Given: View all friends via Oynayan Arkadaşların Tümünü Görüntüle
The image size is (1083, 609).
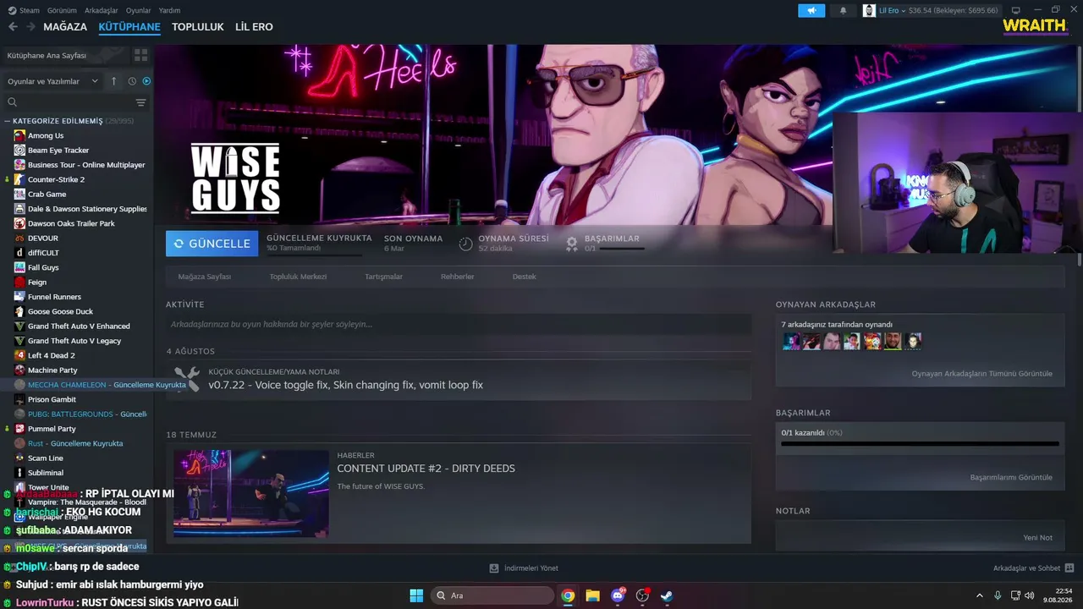Looking at the screenshot, I should [982, 374].
